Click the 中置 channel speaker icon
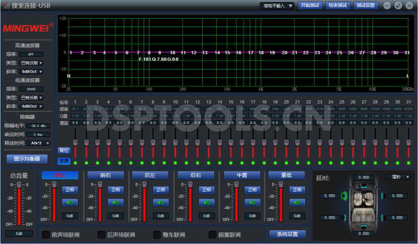 (x=252, y=203)
